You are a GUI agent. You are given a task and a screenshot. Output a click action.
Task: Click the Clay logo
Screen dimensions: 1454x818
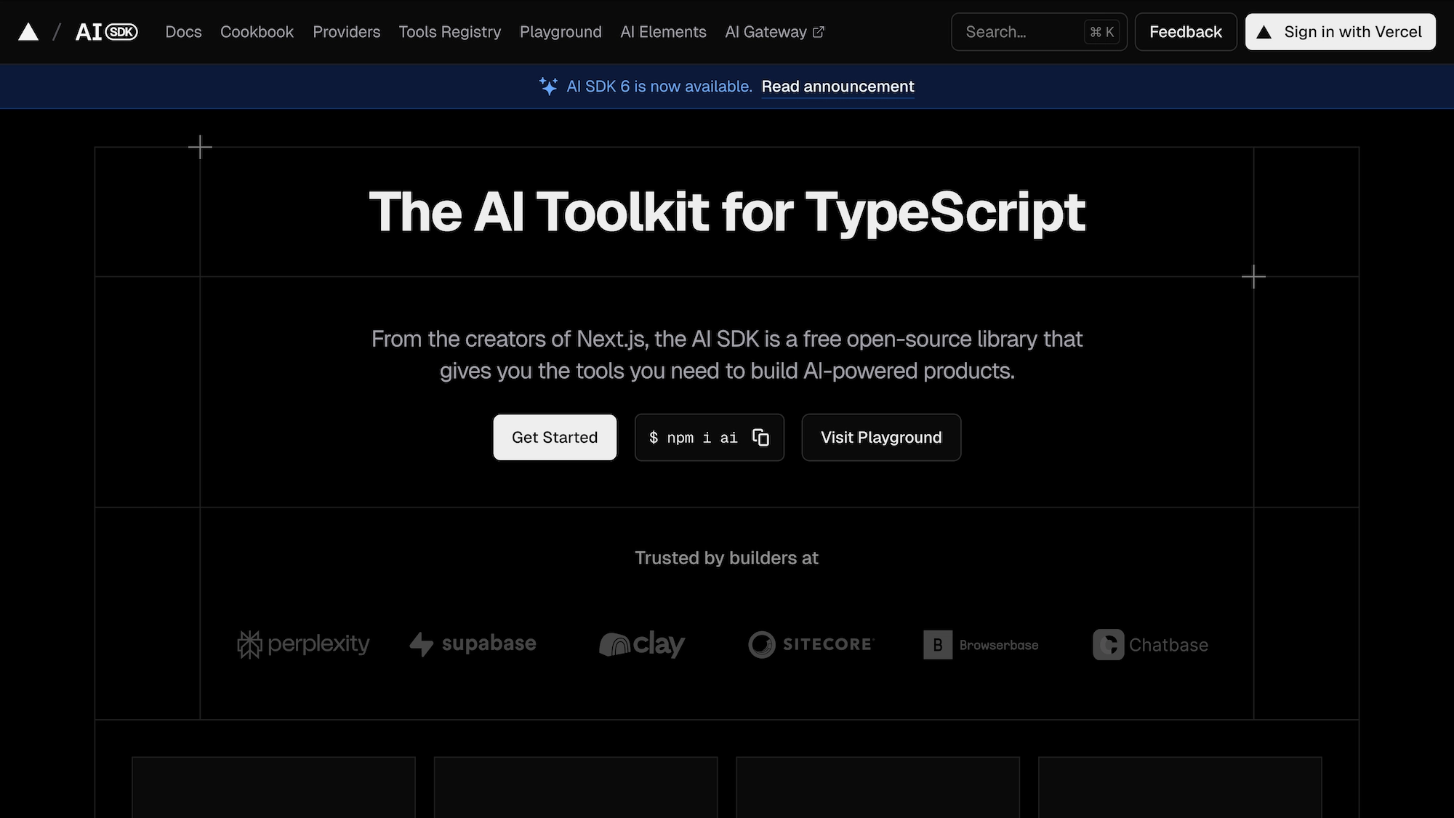pos(642,644)
